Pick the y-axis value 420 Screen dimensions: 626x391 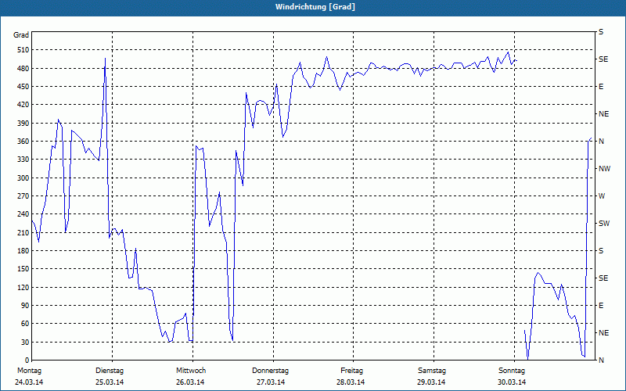tap(23, 105)
